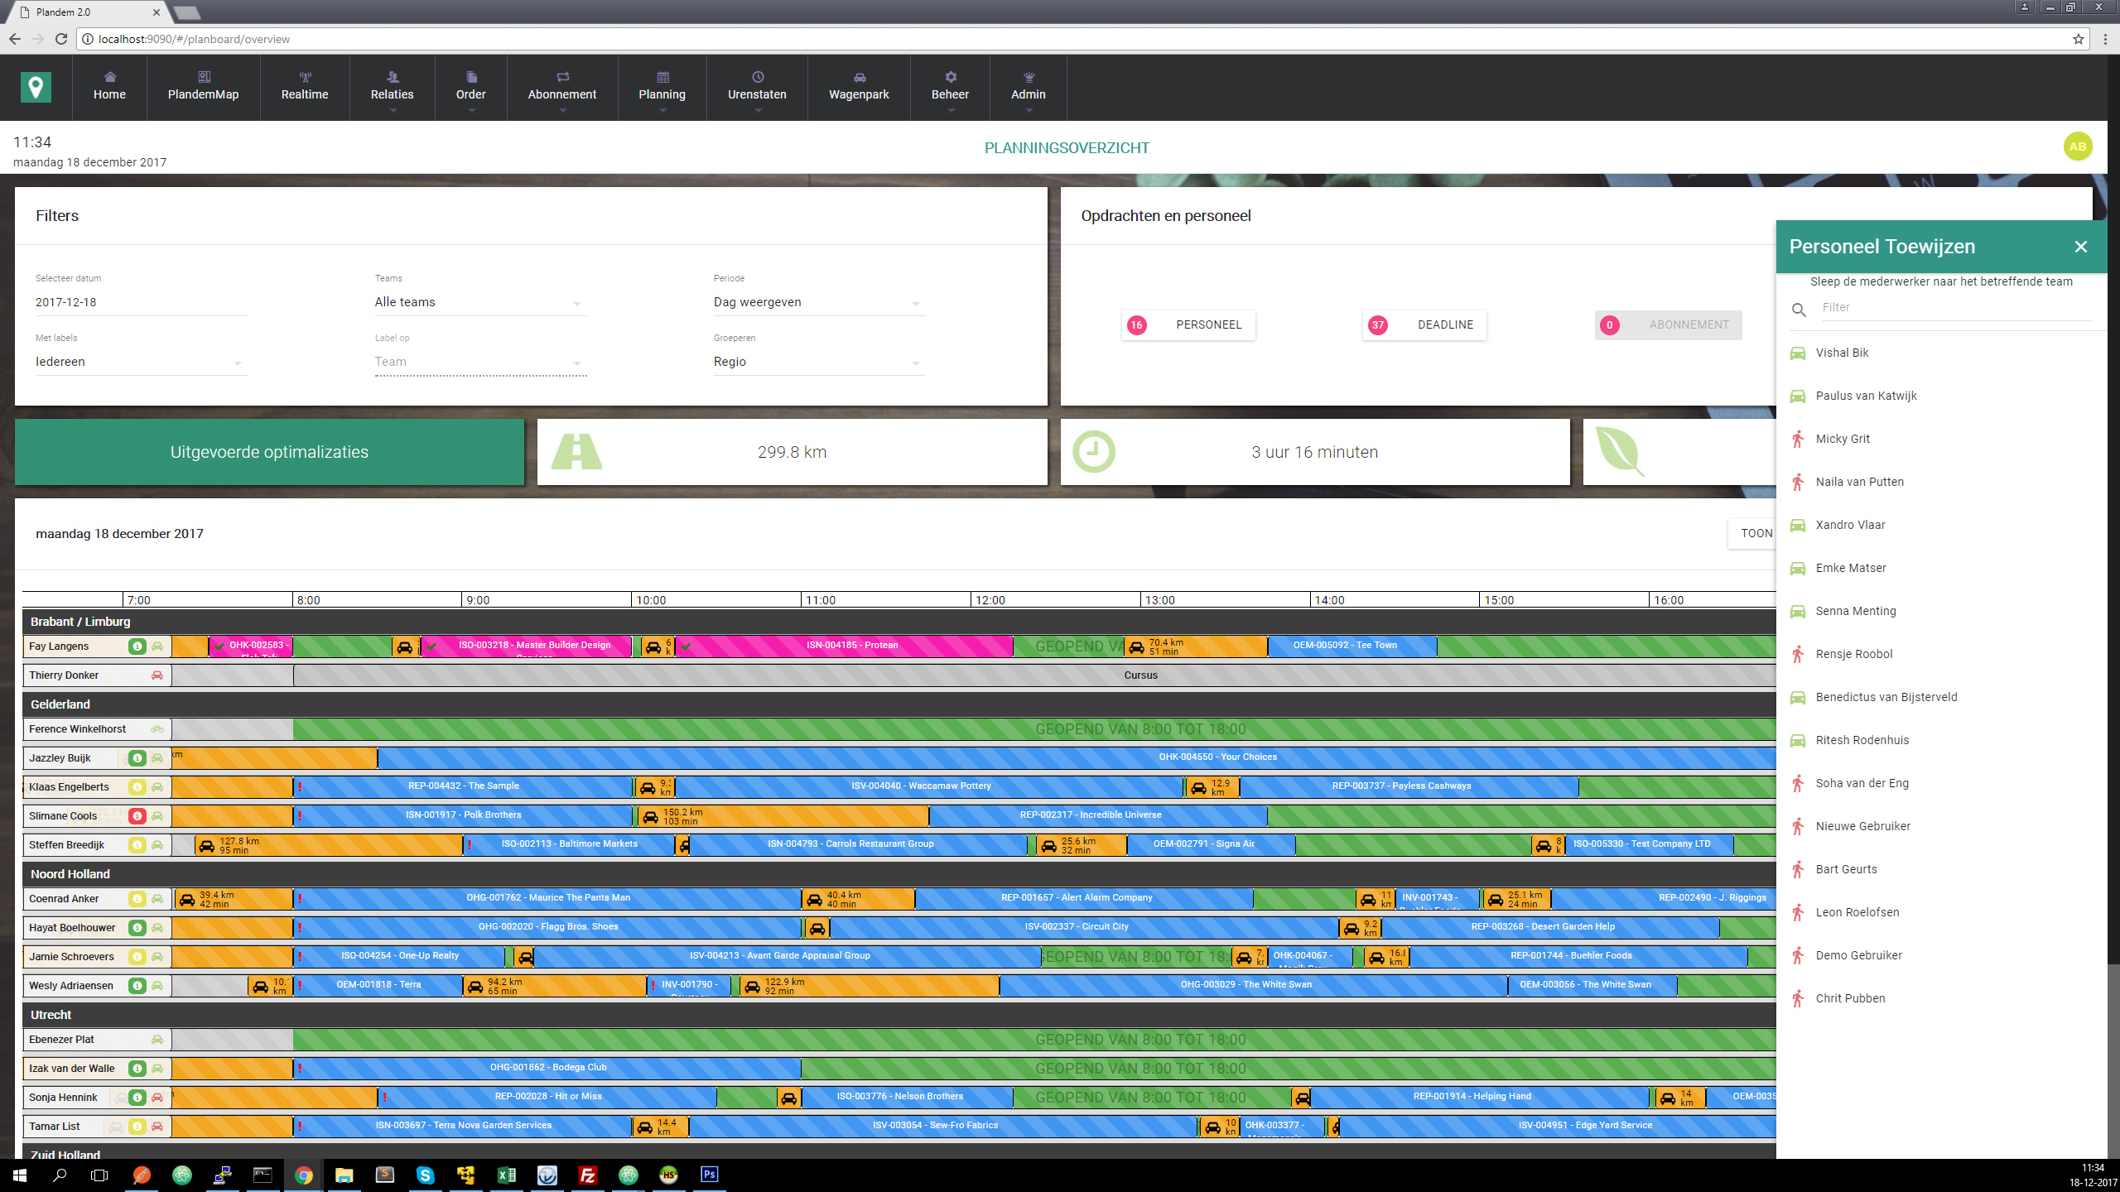Click the green info icon for Fay Langens

137,646
